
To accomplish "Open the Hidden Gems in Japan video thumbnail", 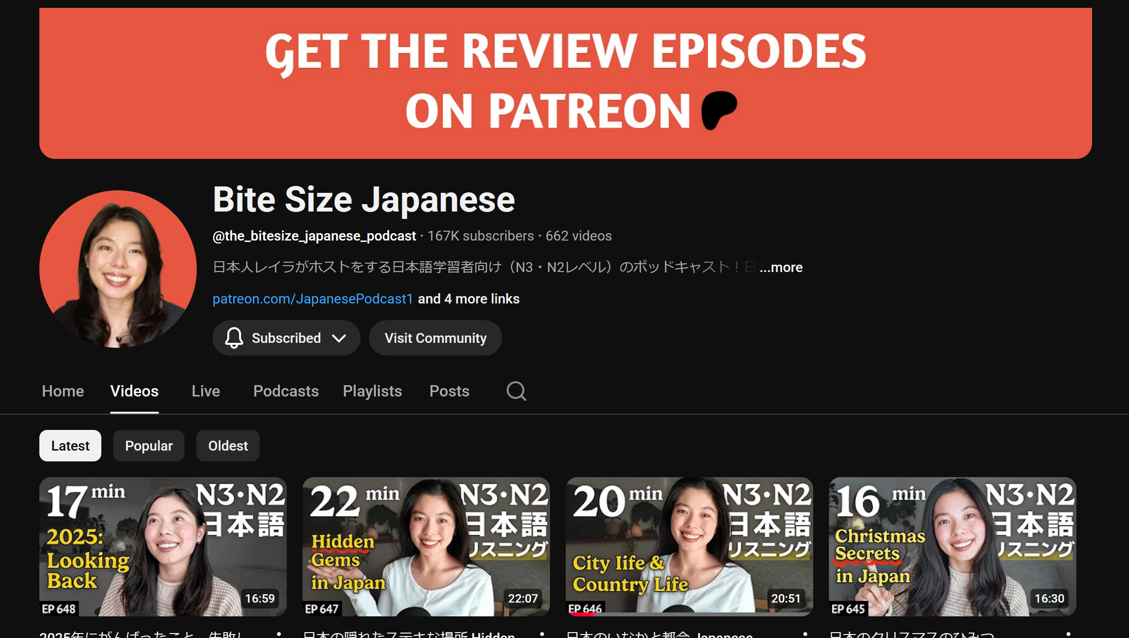I will coord(426,546).
